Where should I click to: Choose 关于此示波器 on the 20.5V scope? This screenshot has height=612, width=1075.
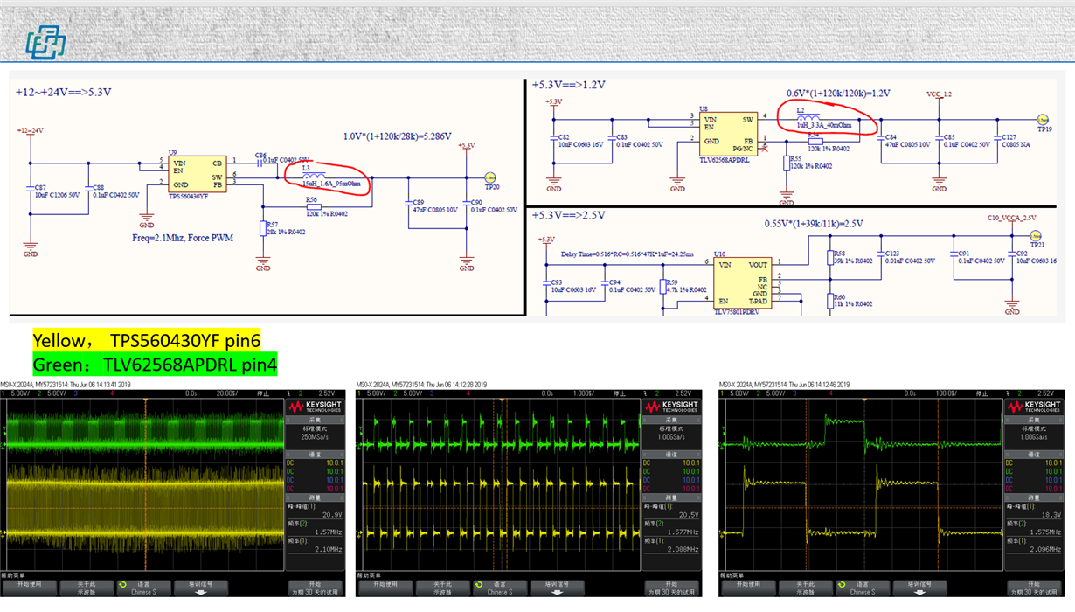click(441, 588)
